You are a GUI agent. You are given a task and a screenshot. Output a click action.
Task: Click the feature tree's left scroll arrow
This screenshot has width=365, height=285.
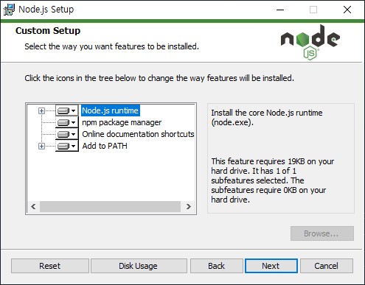click(x=33, y=207)
